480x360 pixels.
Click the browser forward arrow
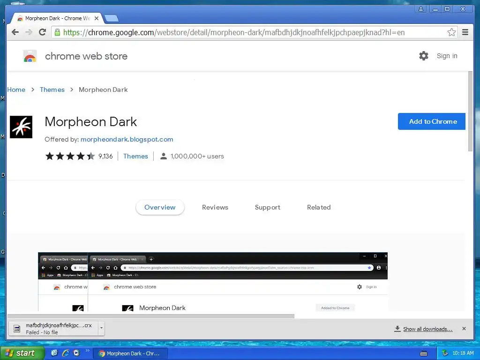click(29, 32)
